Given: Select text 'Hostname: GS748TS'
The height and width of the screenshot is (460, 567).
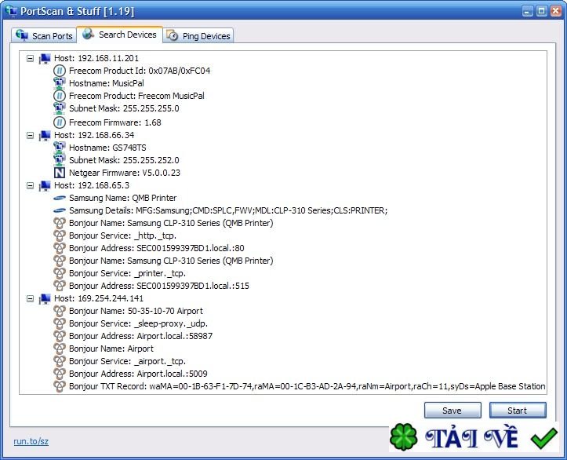Looking at the screenshot, I should click(x=107, y=148).
